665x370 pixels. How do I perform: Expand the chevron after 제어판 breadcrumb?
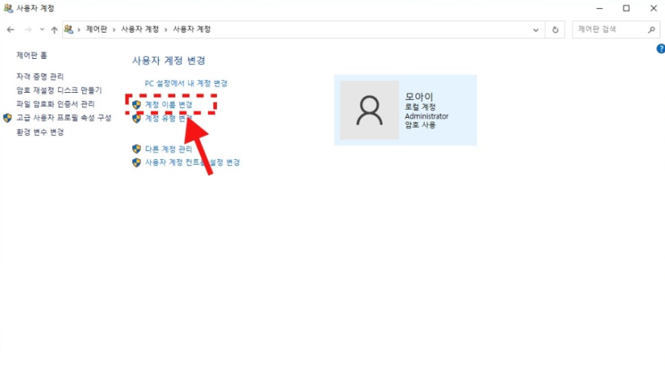pos(114,29)
